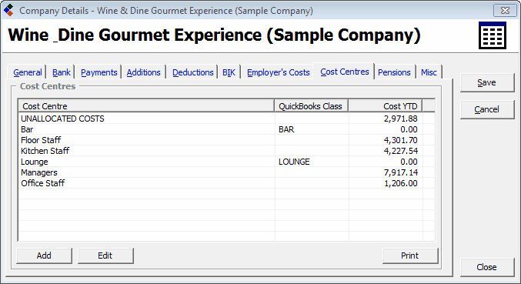
Task: Click the Save button
Action: click(487, 82)
